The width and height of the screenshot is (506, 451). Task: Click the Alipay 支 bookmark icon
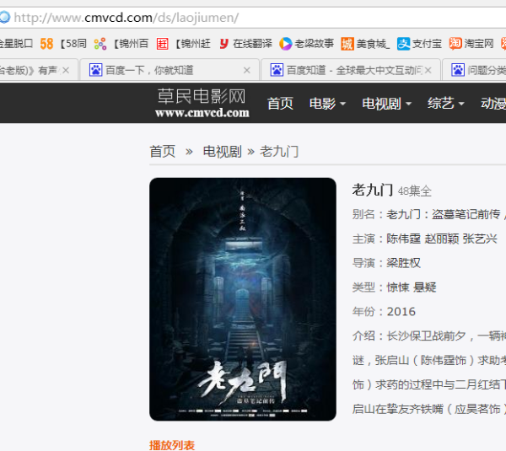[403, 44]
